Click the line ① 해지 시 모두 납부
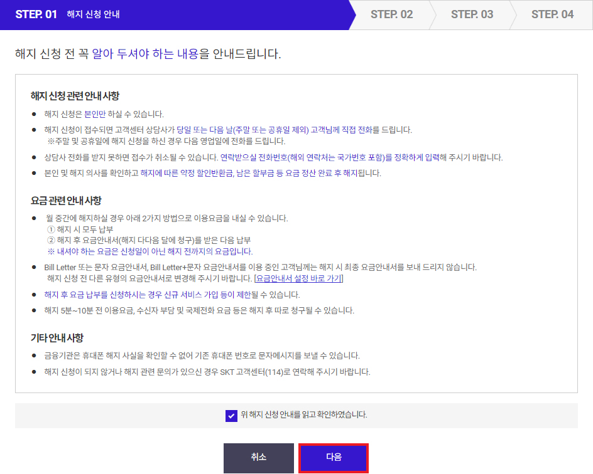The height and width of the screenshot is (474, 593). click(80, 229)
